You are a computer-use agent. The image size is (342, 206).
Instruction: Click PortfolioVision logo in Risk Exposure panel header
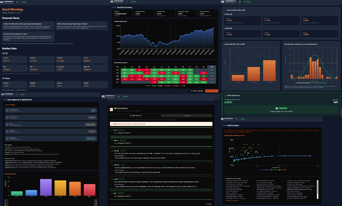point(2,94)
